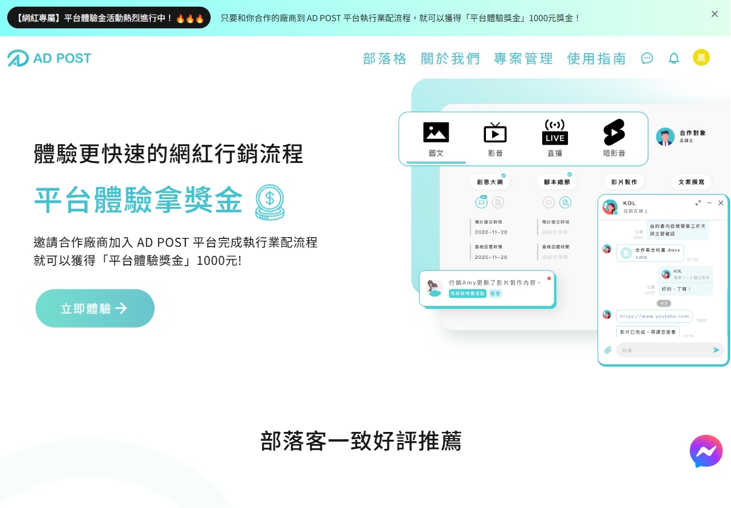Select the 文案撰寫 step pill
This screenshot has width=731, height=508.
[691, 182]
